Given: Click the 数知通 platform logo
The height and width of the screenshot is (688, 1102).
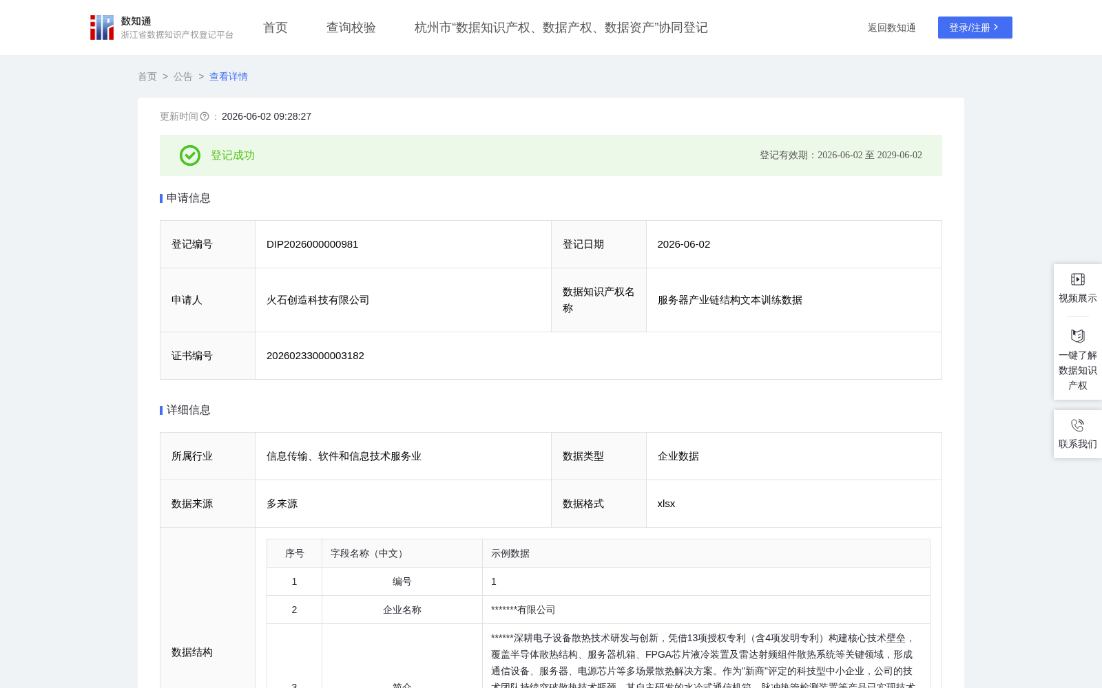Looking at the screenshot, I should [x=162, y=28].
